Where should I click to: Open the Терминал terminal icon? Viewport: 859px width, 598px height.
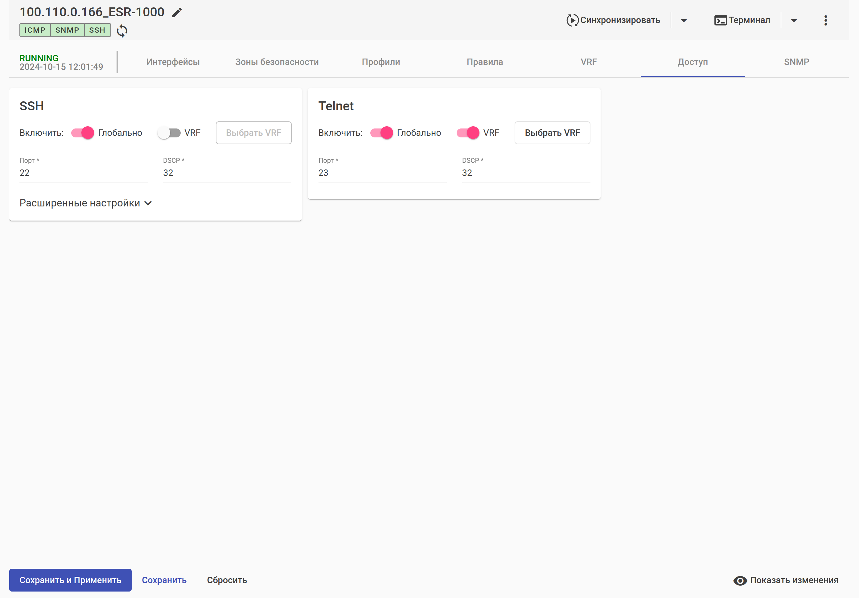720,20
